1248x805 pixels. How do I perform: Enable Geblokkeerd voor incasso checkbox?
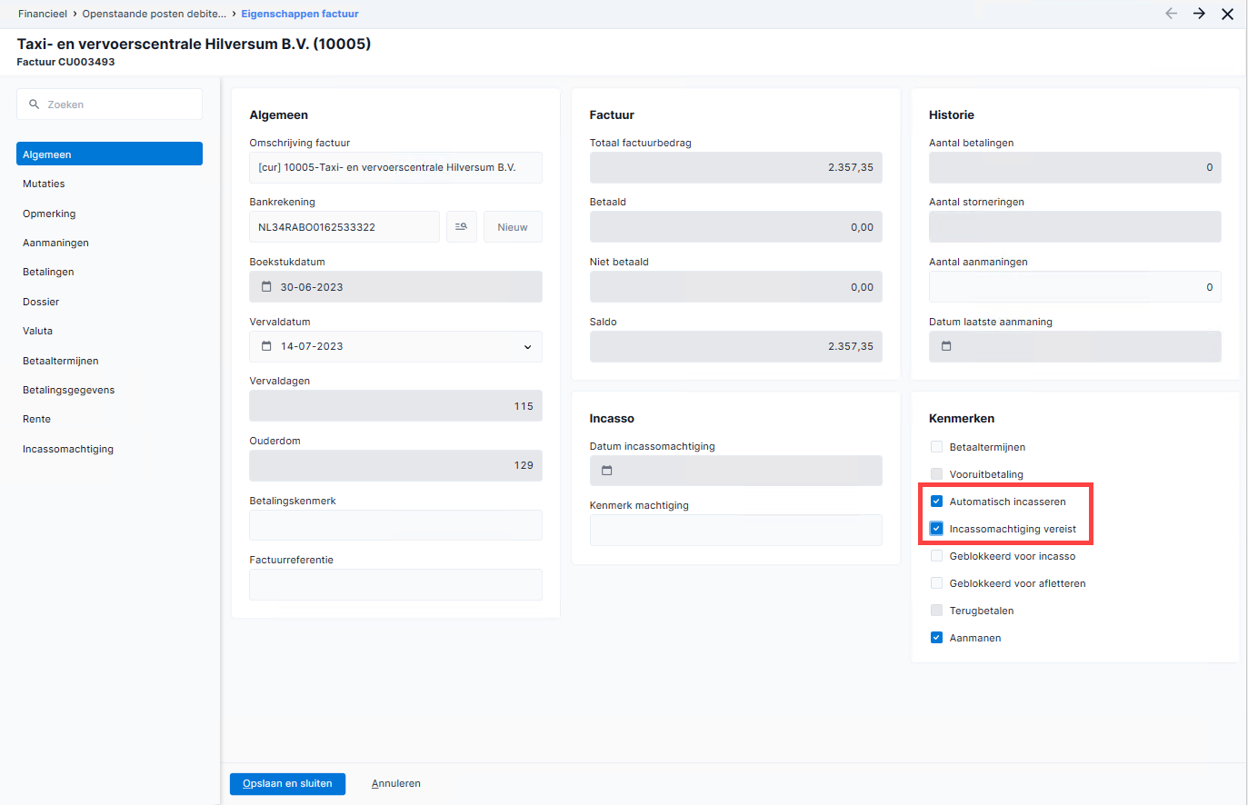point(936,556)
